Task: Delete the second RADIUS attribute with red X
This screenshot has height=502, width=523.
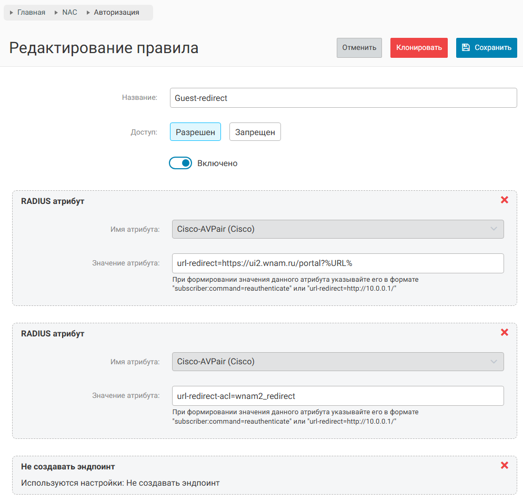Action: (x=504, y=332)
